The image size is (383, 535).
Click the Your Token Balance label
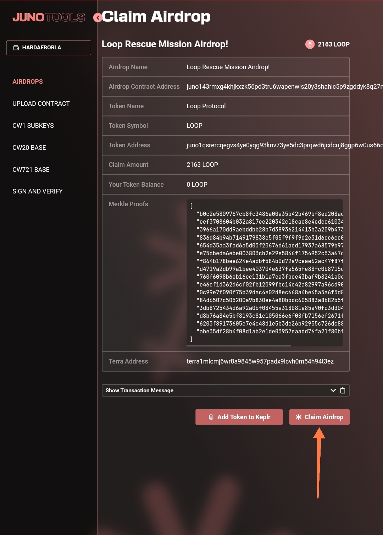[x=136, y=185]
